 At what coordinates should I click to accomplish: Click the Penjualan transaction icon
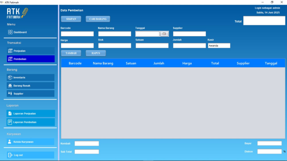[10, 51]
